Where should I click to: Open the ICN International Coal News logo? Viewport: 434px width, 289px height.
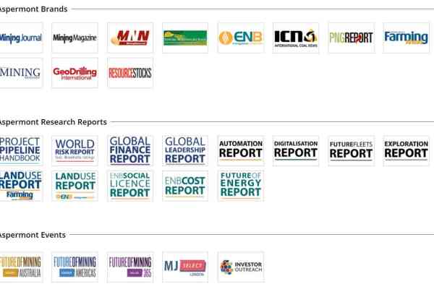[296, 38]
